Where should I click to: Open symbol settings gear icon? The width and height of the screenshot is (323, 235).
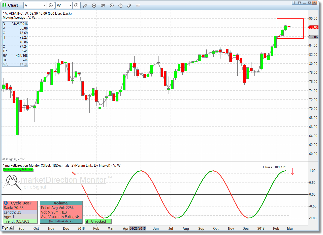51,5
